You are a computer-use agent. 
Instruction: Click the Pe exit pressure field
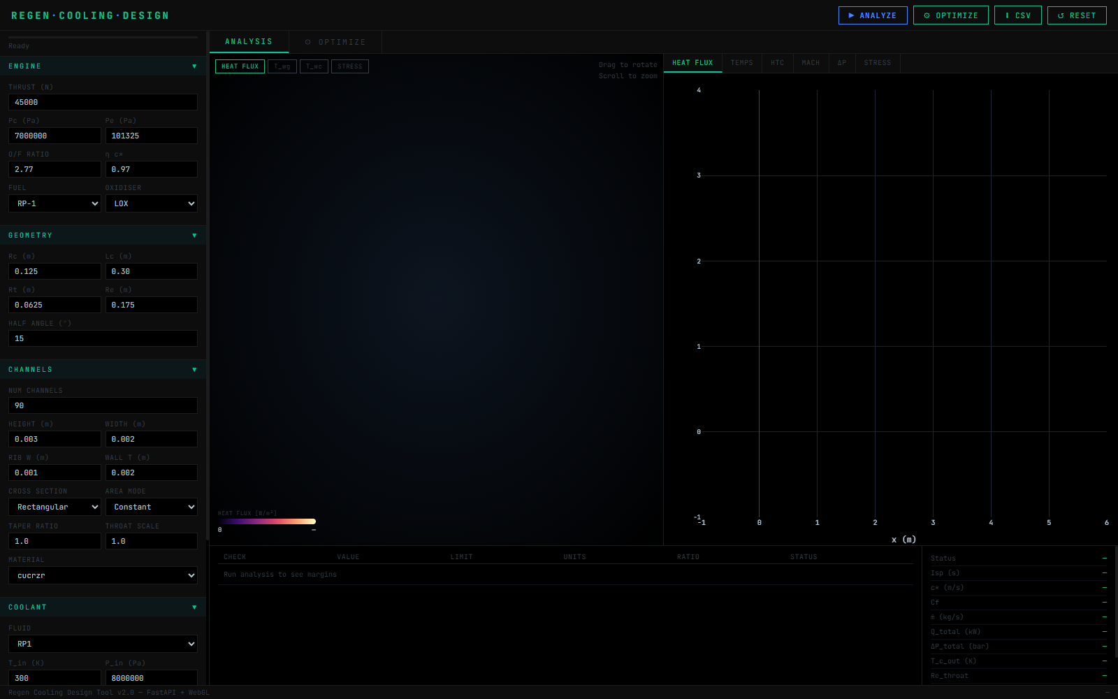(x=152, y=136)
